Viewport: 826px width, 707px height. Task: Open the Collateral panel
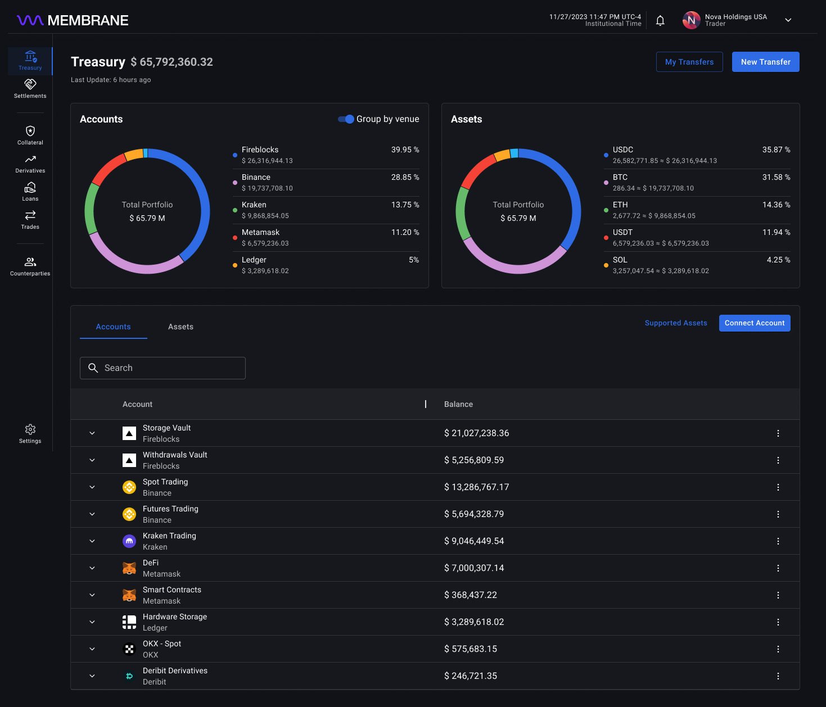pos(30,135)
